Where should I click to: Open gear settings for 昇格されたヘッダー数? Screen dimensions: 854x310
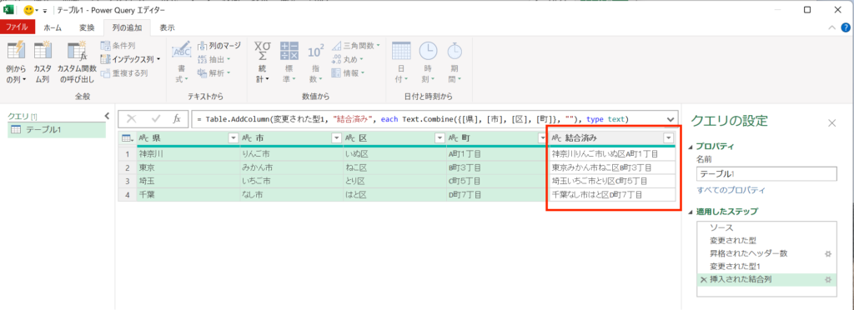(828, 253)
